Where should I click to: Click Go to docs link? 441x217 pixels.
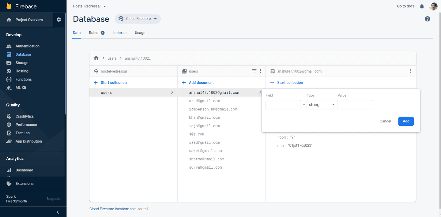coord(406,6)
